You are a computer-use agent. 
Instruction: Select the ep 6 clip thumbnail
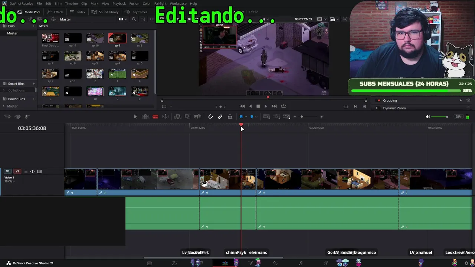tap(73, 56)
